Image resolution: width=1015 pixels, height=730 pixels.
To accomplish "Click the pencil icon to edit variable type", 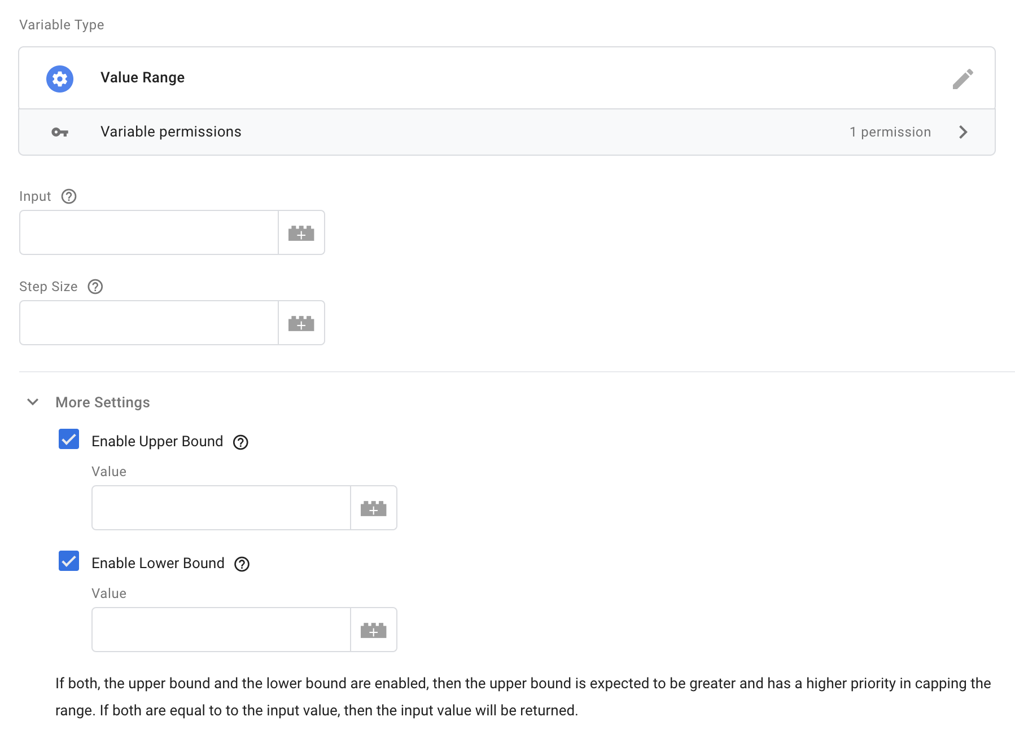I will [x=962, y=78].
